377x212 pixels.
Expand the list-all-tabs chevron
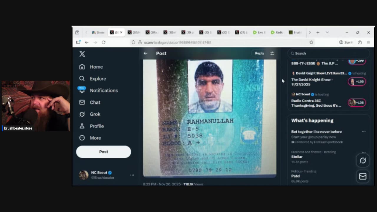327,32
